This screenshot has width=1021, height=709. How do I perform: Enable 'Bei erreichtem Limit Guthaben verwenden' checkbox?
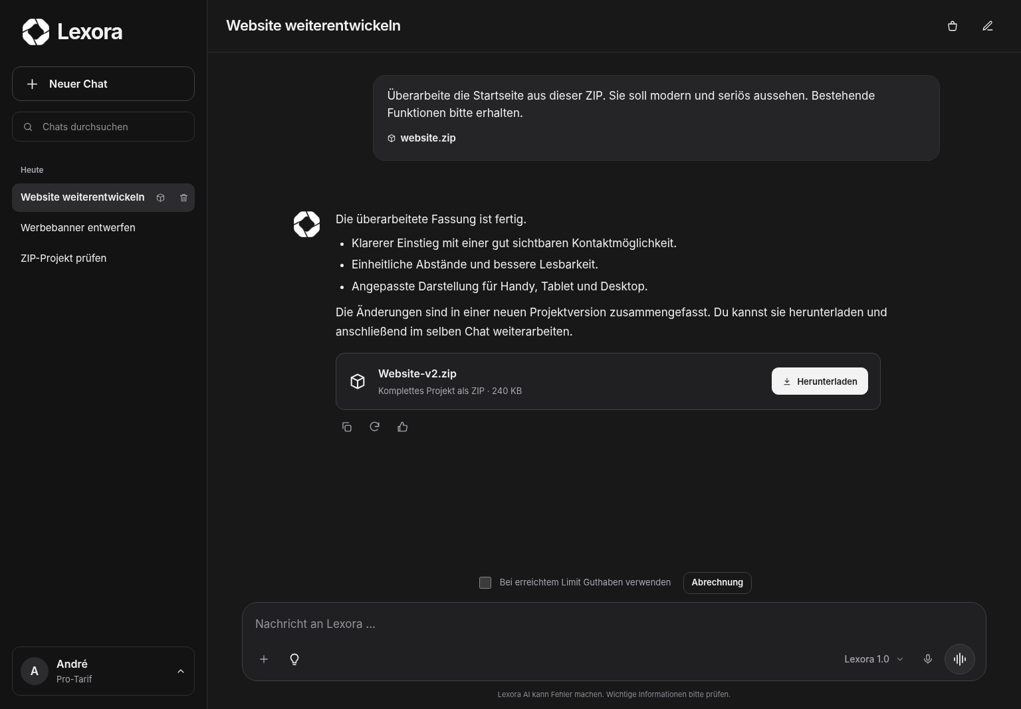485,583
